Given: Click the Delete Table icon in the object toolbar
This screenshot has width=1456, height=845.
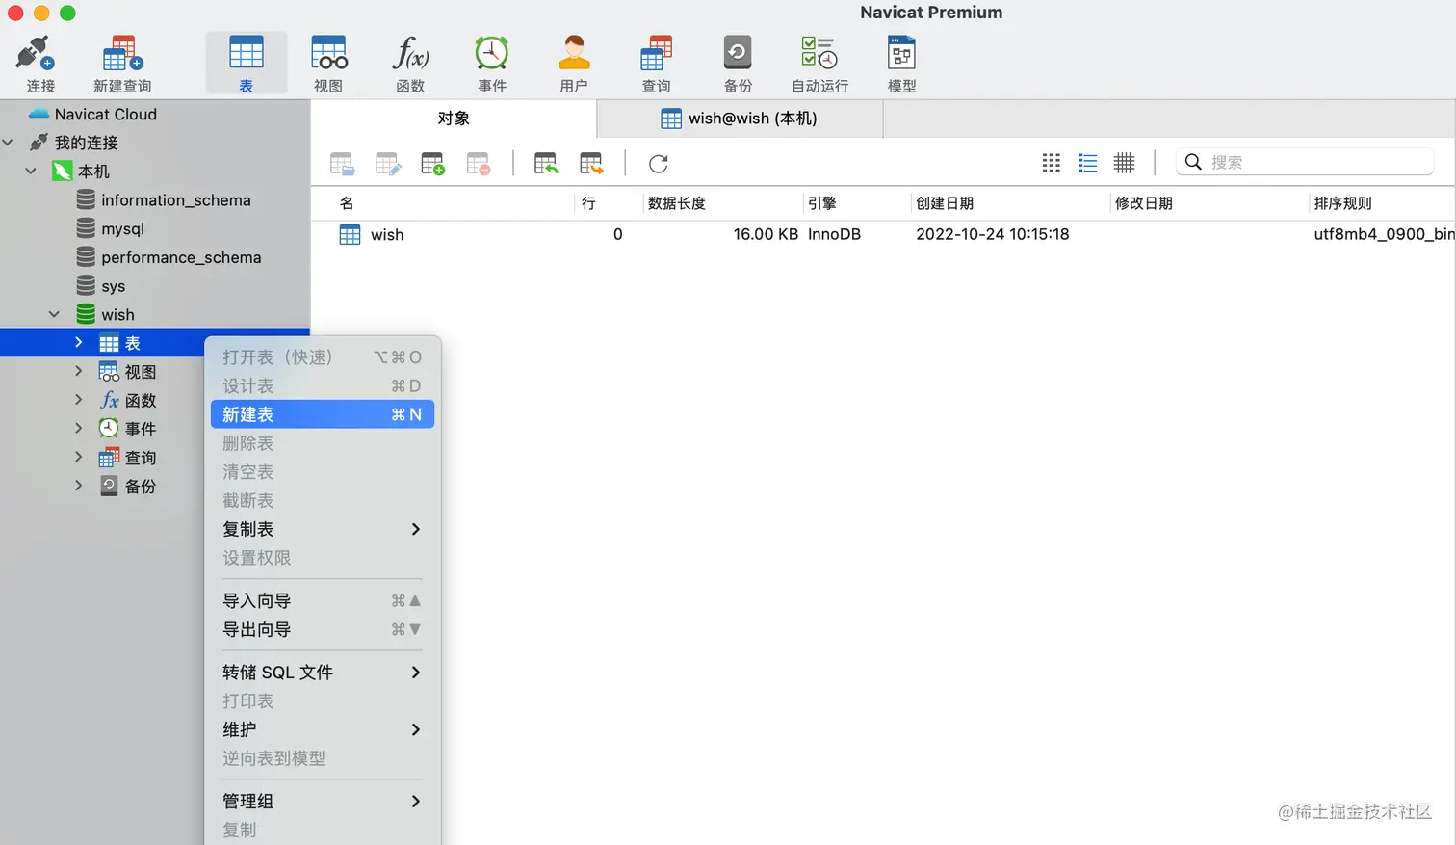Looking at the screenshot, I should pyautogui.click(x=479, y=164).
